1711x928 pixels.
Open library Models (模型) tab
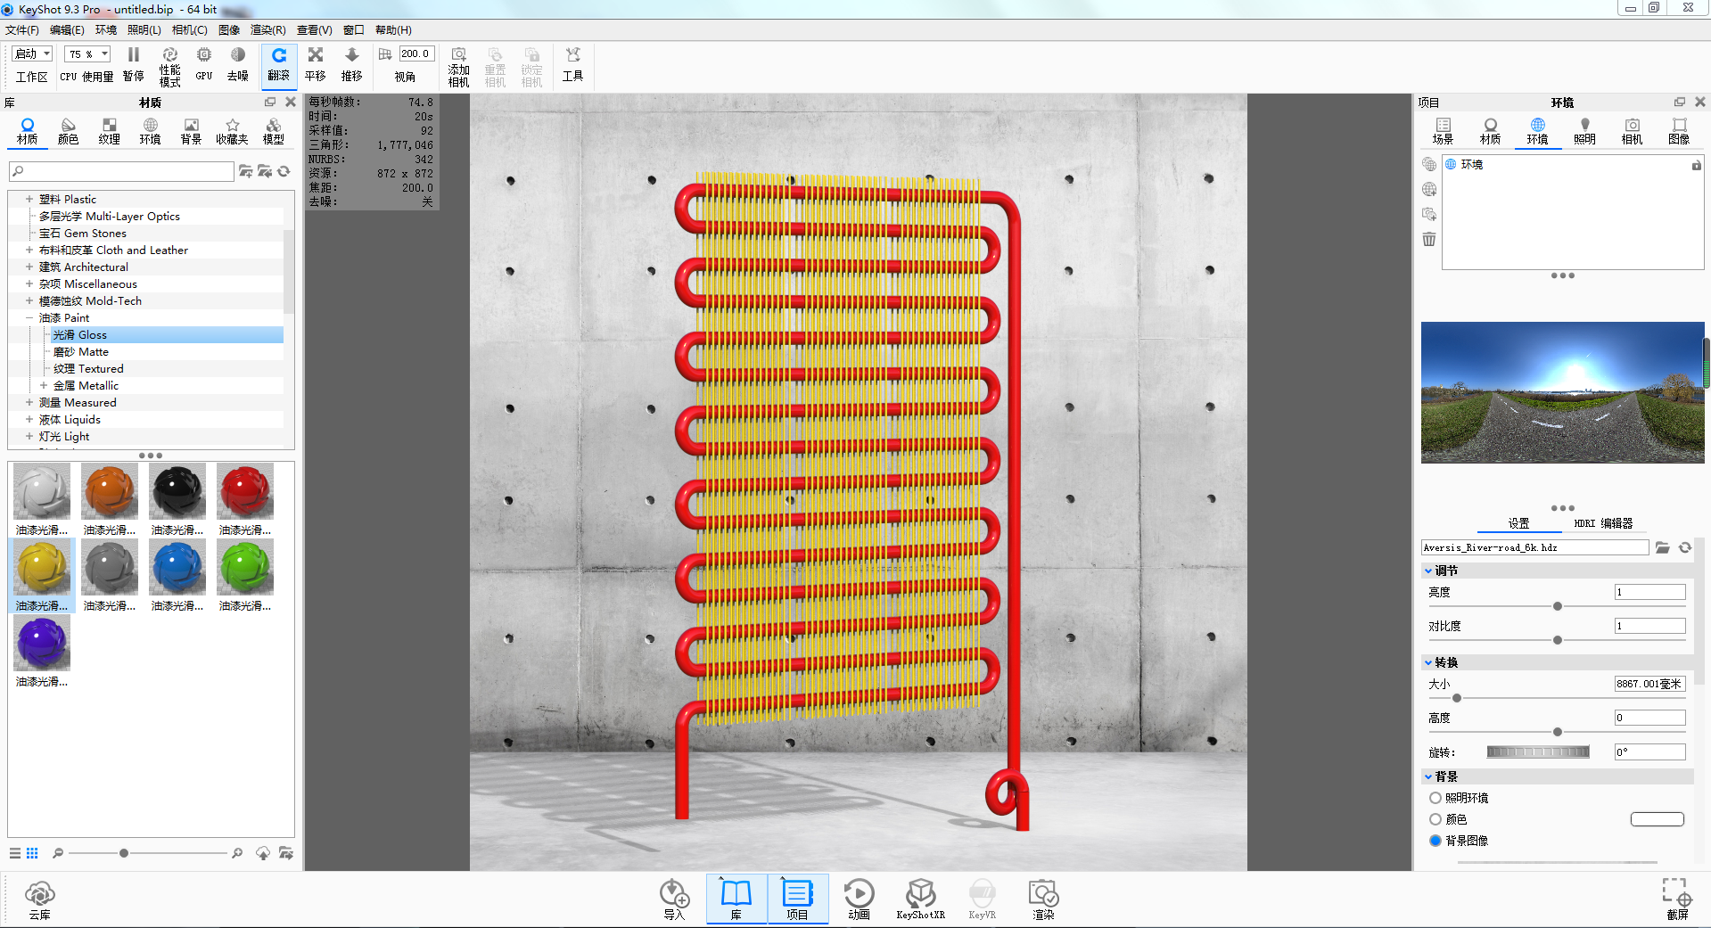273,131
